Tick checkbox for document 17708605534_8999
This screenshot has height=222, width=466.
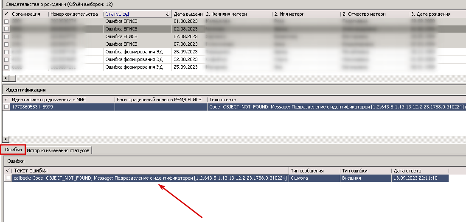pyautogui.click(x=6, y=107)
